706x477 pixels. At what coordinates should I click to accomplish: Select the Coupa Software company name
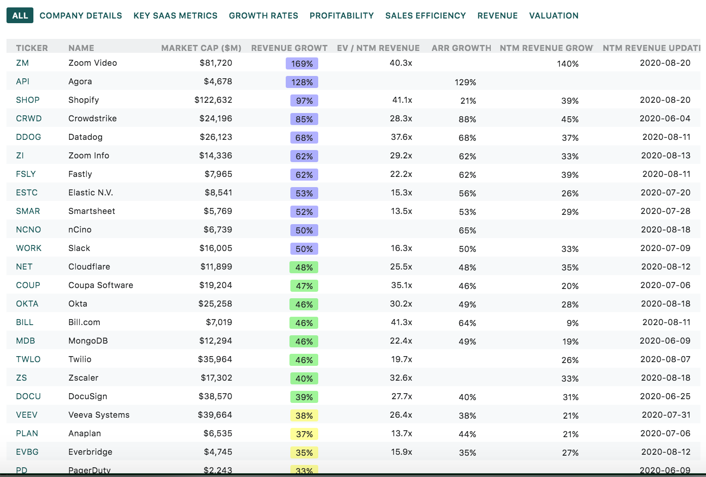[x=101, y=285]
